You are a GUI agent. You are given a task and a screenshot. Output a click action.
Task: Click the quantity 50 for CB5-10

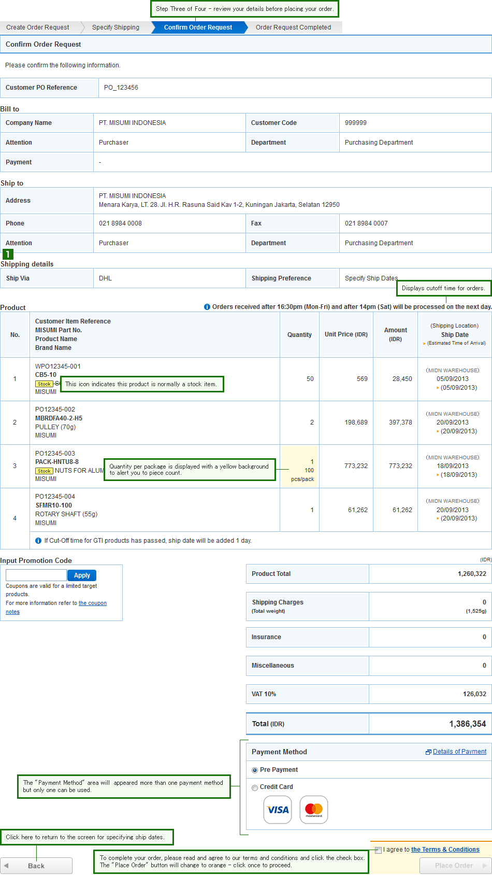click(310, 379)
